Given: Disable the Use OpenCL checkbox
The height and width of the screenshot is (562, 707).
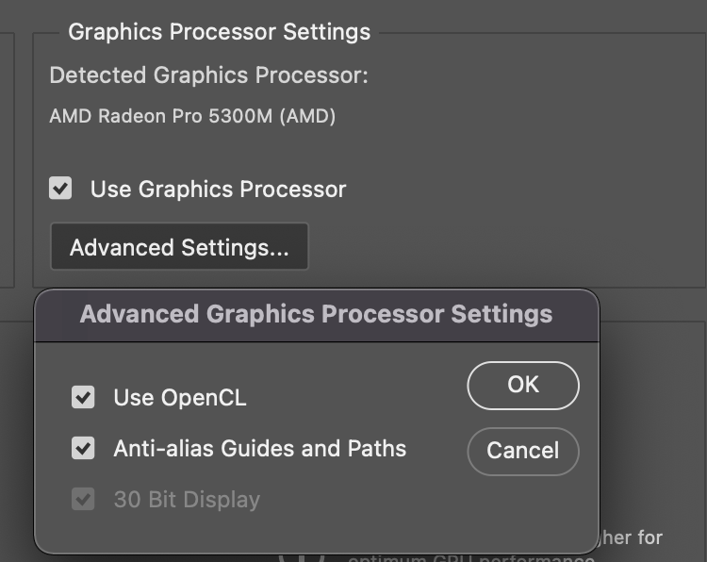Looking at the screenshot, I should pos(83,398).
